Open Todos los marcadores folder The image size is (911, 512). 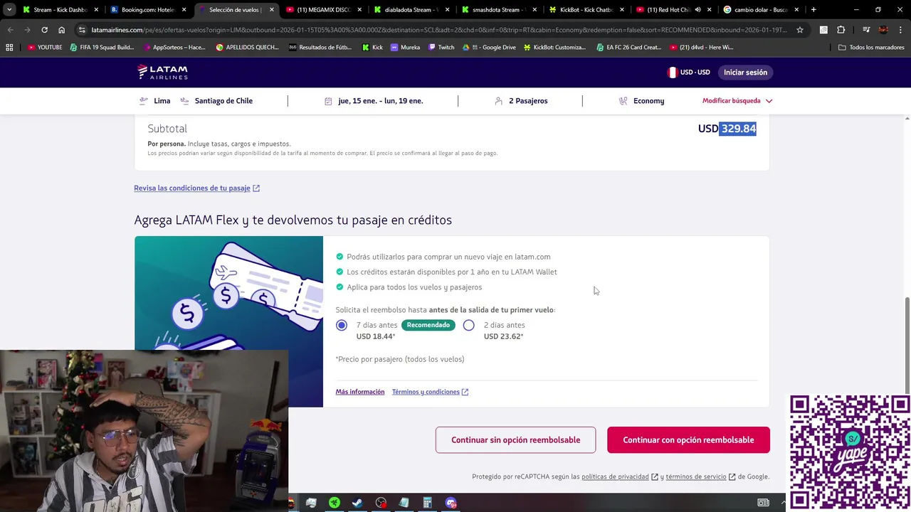[871, 47]
